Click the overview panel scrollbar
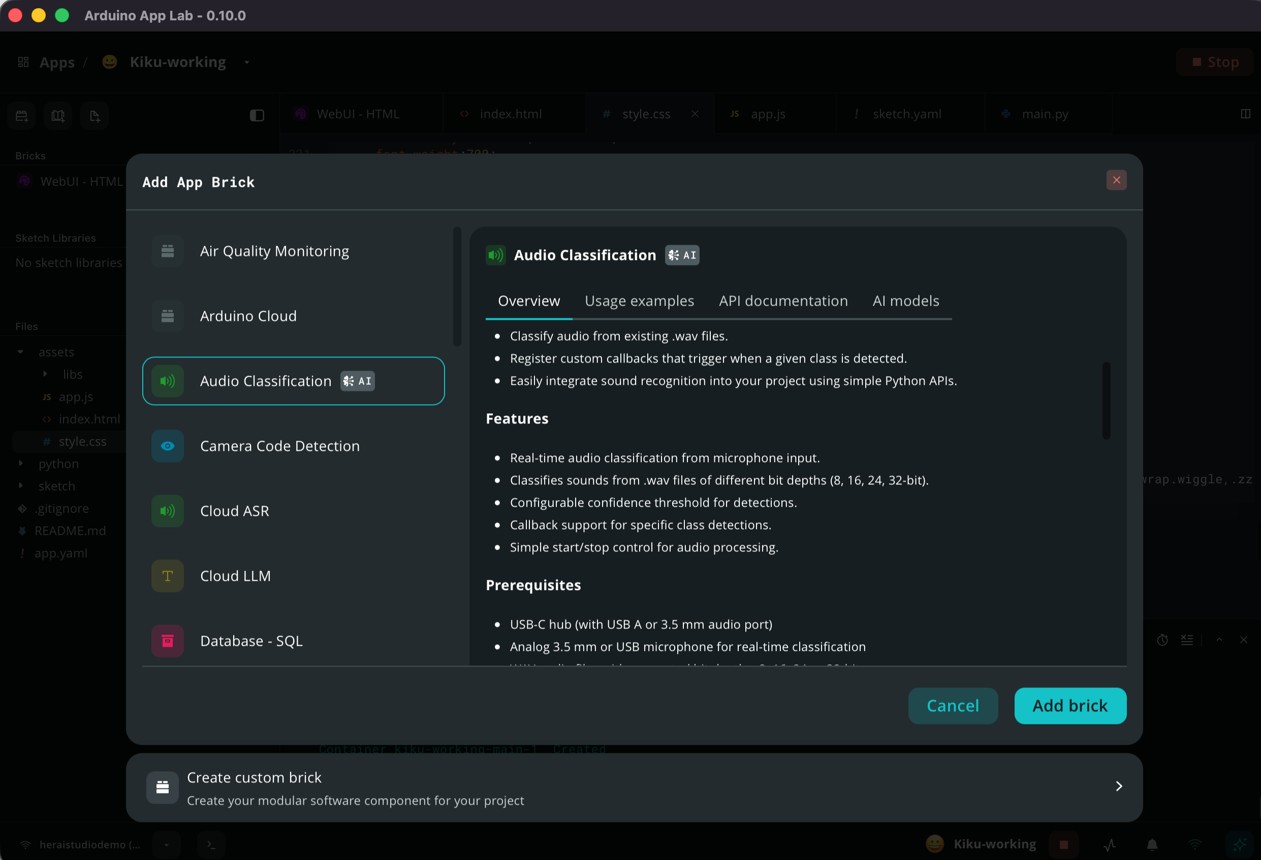This screenshot has height=860, width=1261. coord(1106,401)
